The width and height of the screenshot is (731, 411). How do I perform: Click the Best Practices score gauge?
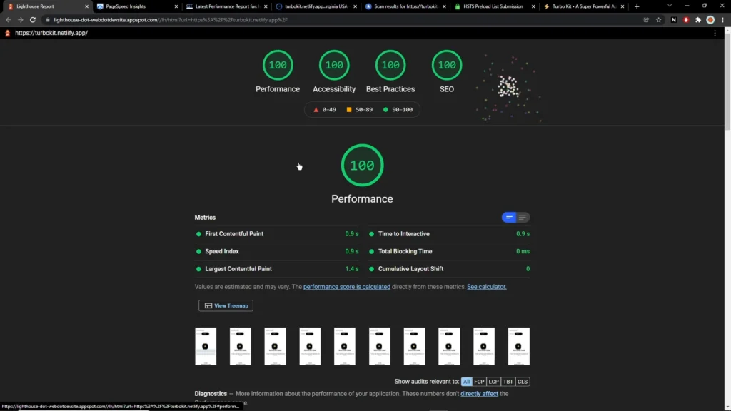390,65
